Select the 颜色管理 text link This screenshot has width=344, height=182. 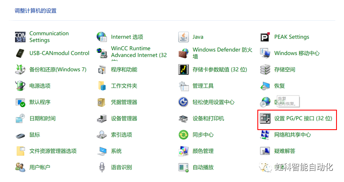203,151
